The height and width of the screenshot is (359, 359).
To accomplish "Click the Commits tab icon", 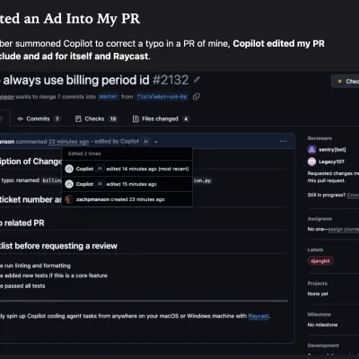I will click(x=20, y=118).
